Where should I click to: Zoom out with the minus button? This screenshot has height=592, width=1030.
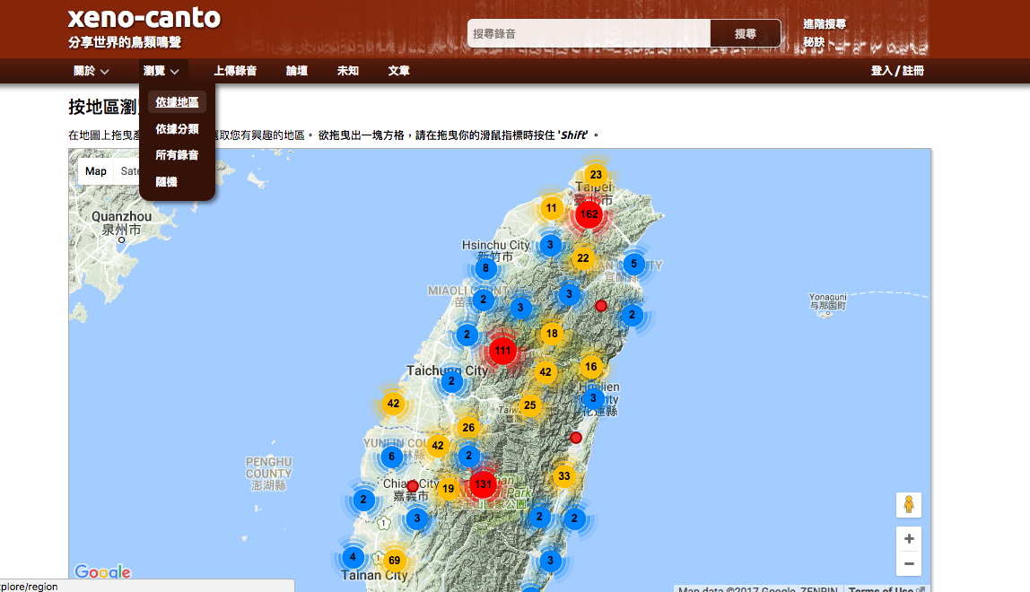[x=909, y=564]
